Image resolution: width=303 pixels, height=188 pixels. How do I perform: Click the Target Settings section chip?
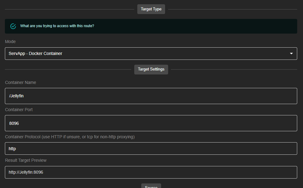(x=151, y=69)
